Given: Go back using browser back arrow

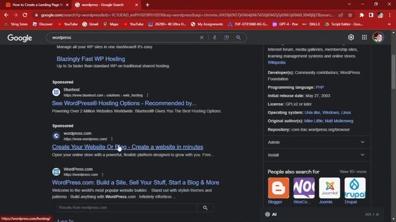Looking at the screenshot, I should click(x=6, y=15).
